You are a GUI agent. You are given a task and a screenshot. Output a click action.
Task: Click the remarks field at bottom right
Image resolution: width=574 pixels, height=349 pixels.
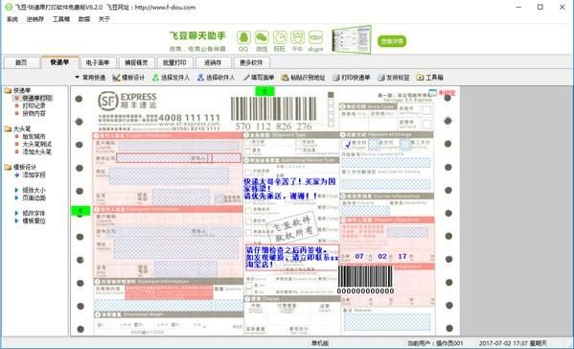click(387, 322)
